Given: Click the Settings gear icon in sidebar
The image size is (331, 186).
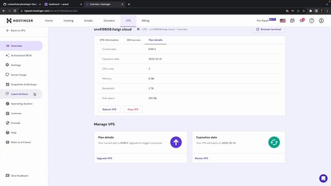Looking at the screenshot, I should click(x=7, y=65).
